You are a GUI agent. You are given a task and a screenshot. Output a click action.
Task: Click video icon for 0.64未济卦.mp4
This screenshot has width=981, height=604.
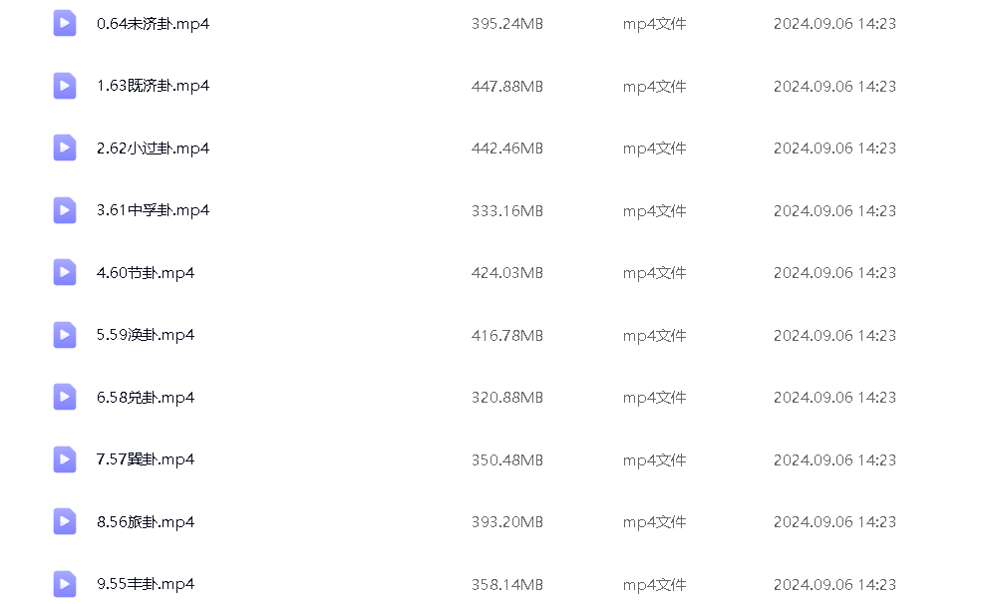click(65, 23)
